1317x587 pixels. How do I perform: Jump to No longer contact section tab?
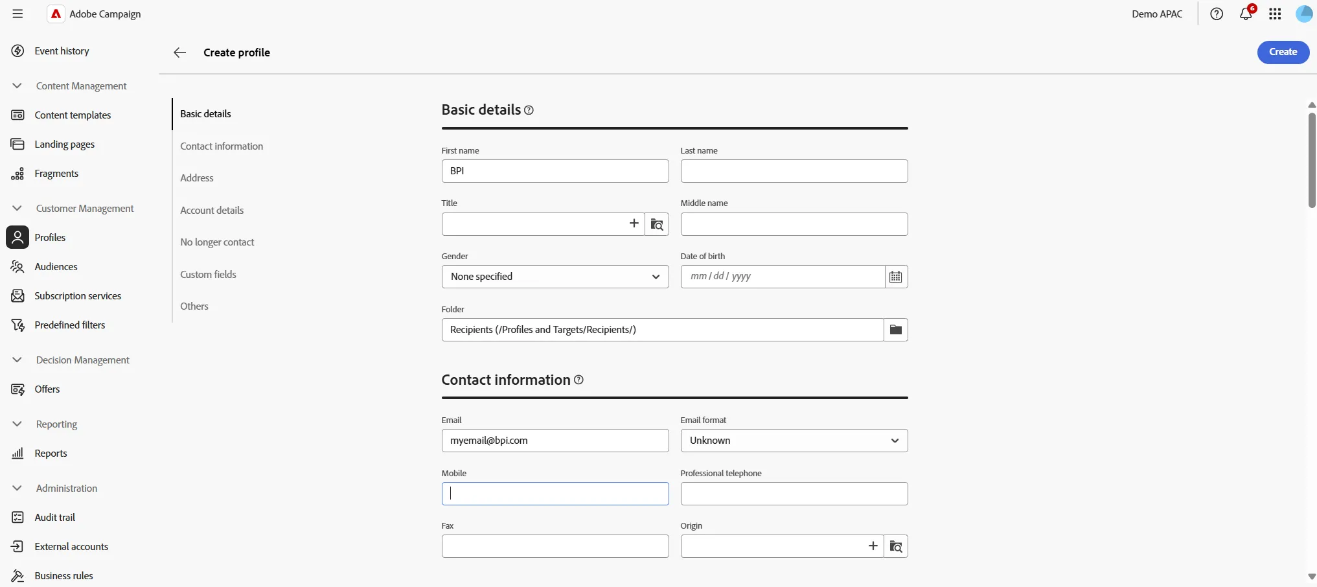click(x=217, y=242)
